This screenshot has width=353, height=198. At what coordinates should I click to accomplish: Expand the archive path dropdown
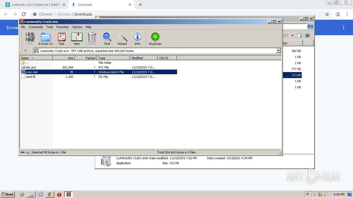tap(278, 51)
